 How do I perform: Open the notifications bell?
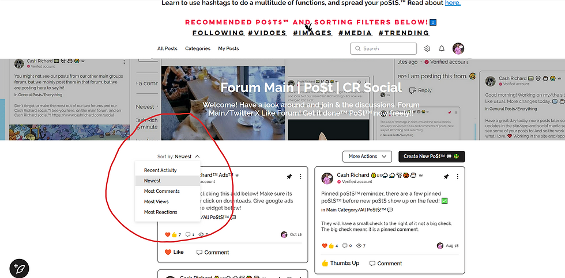pyautogui.click(x=442, y=48)
